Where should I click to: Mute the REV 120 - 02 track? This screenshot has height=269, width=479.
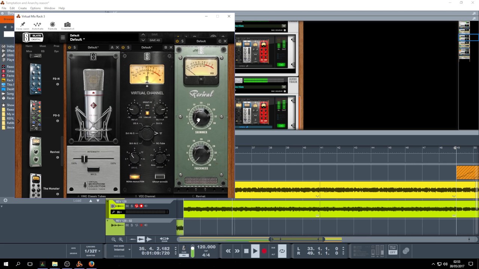coord(127,225)
